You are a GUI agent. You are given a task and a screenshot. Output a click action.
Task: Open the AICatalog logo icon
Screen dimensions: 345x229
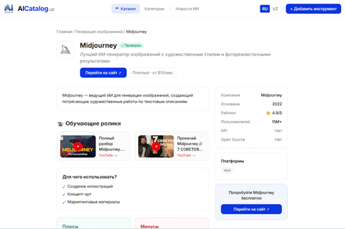9,9
